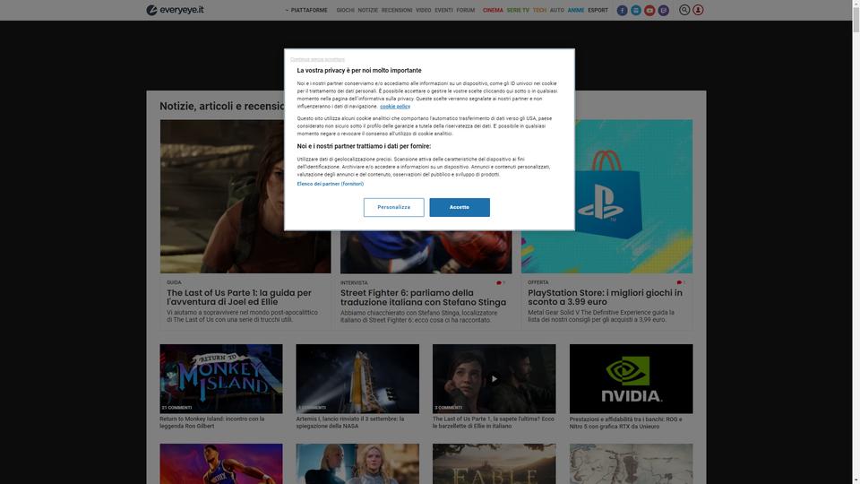Expand the Piattaforme dropdown menu

[306, 11]
